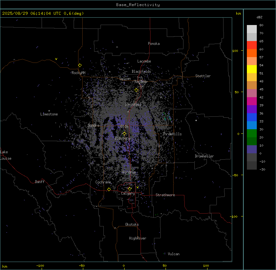Image resolution: width=276 pixels, height=270 pixels.
Task: Click the RockyMH label
Action: (78, 73)
